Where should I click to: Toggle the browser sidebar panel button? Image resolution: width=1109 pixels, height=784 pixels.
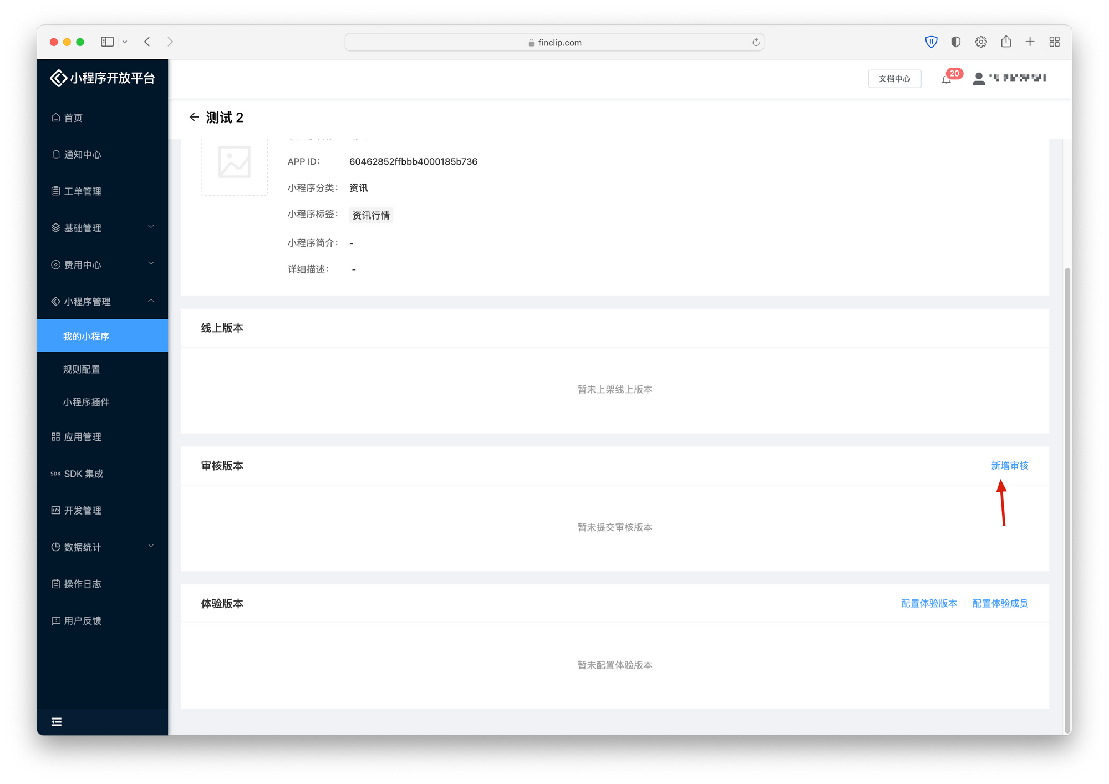click(x=108, y=42)
